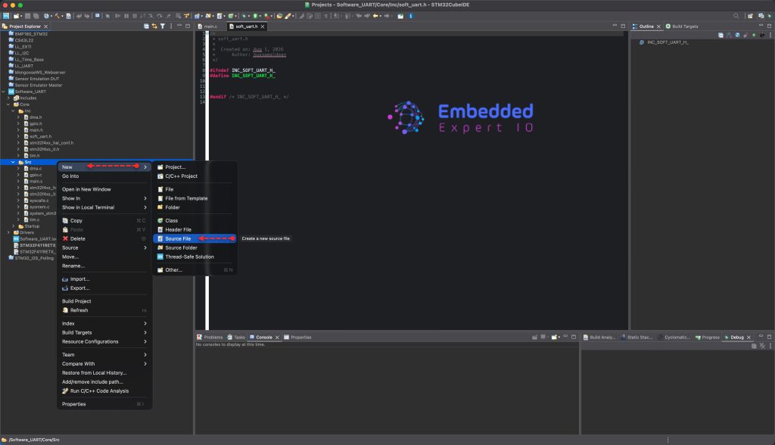Open the Properties tab in bottom panel

pyautogui.click(x=297, y=338)
